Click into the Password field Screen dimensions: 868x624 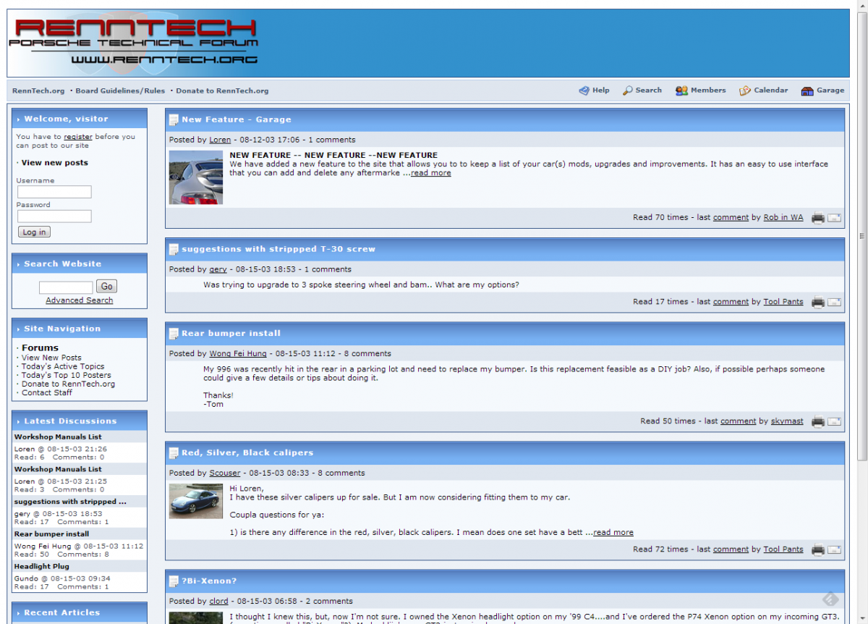pyautogui.click(x=54, y=216)
